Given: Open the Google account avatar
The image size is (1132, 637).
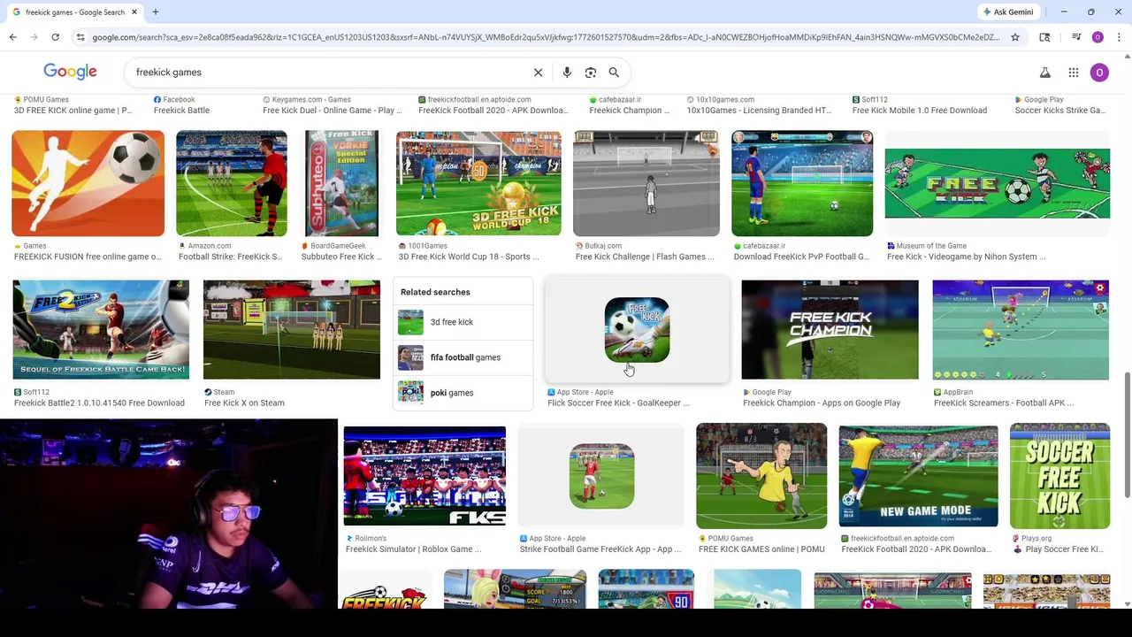Looking at the screenshot, I should click(1099, 73).
